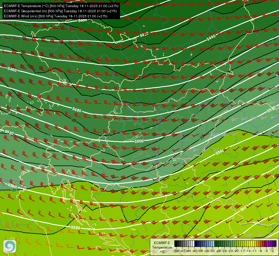Click the -27 isotherm label

[x=87, y=60]
